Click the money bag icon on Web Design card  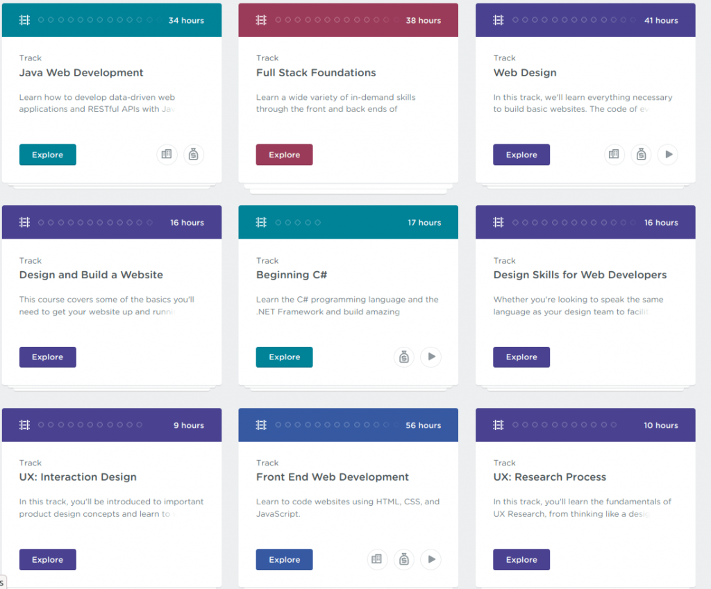tap(641, 155)
